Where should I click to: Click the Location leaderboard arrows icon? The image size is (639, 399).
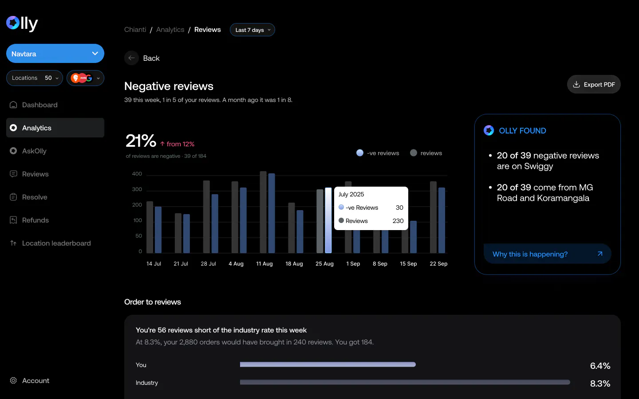(13, 243)
